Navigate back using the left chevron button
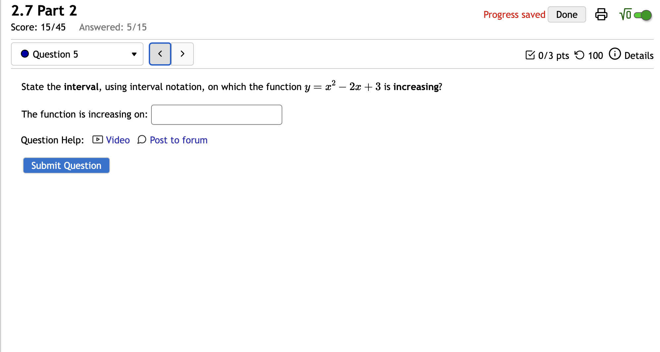The height and width of the screenshot is (352, 660). pos(160,54)
